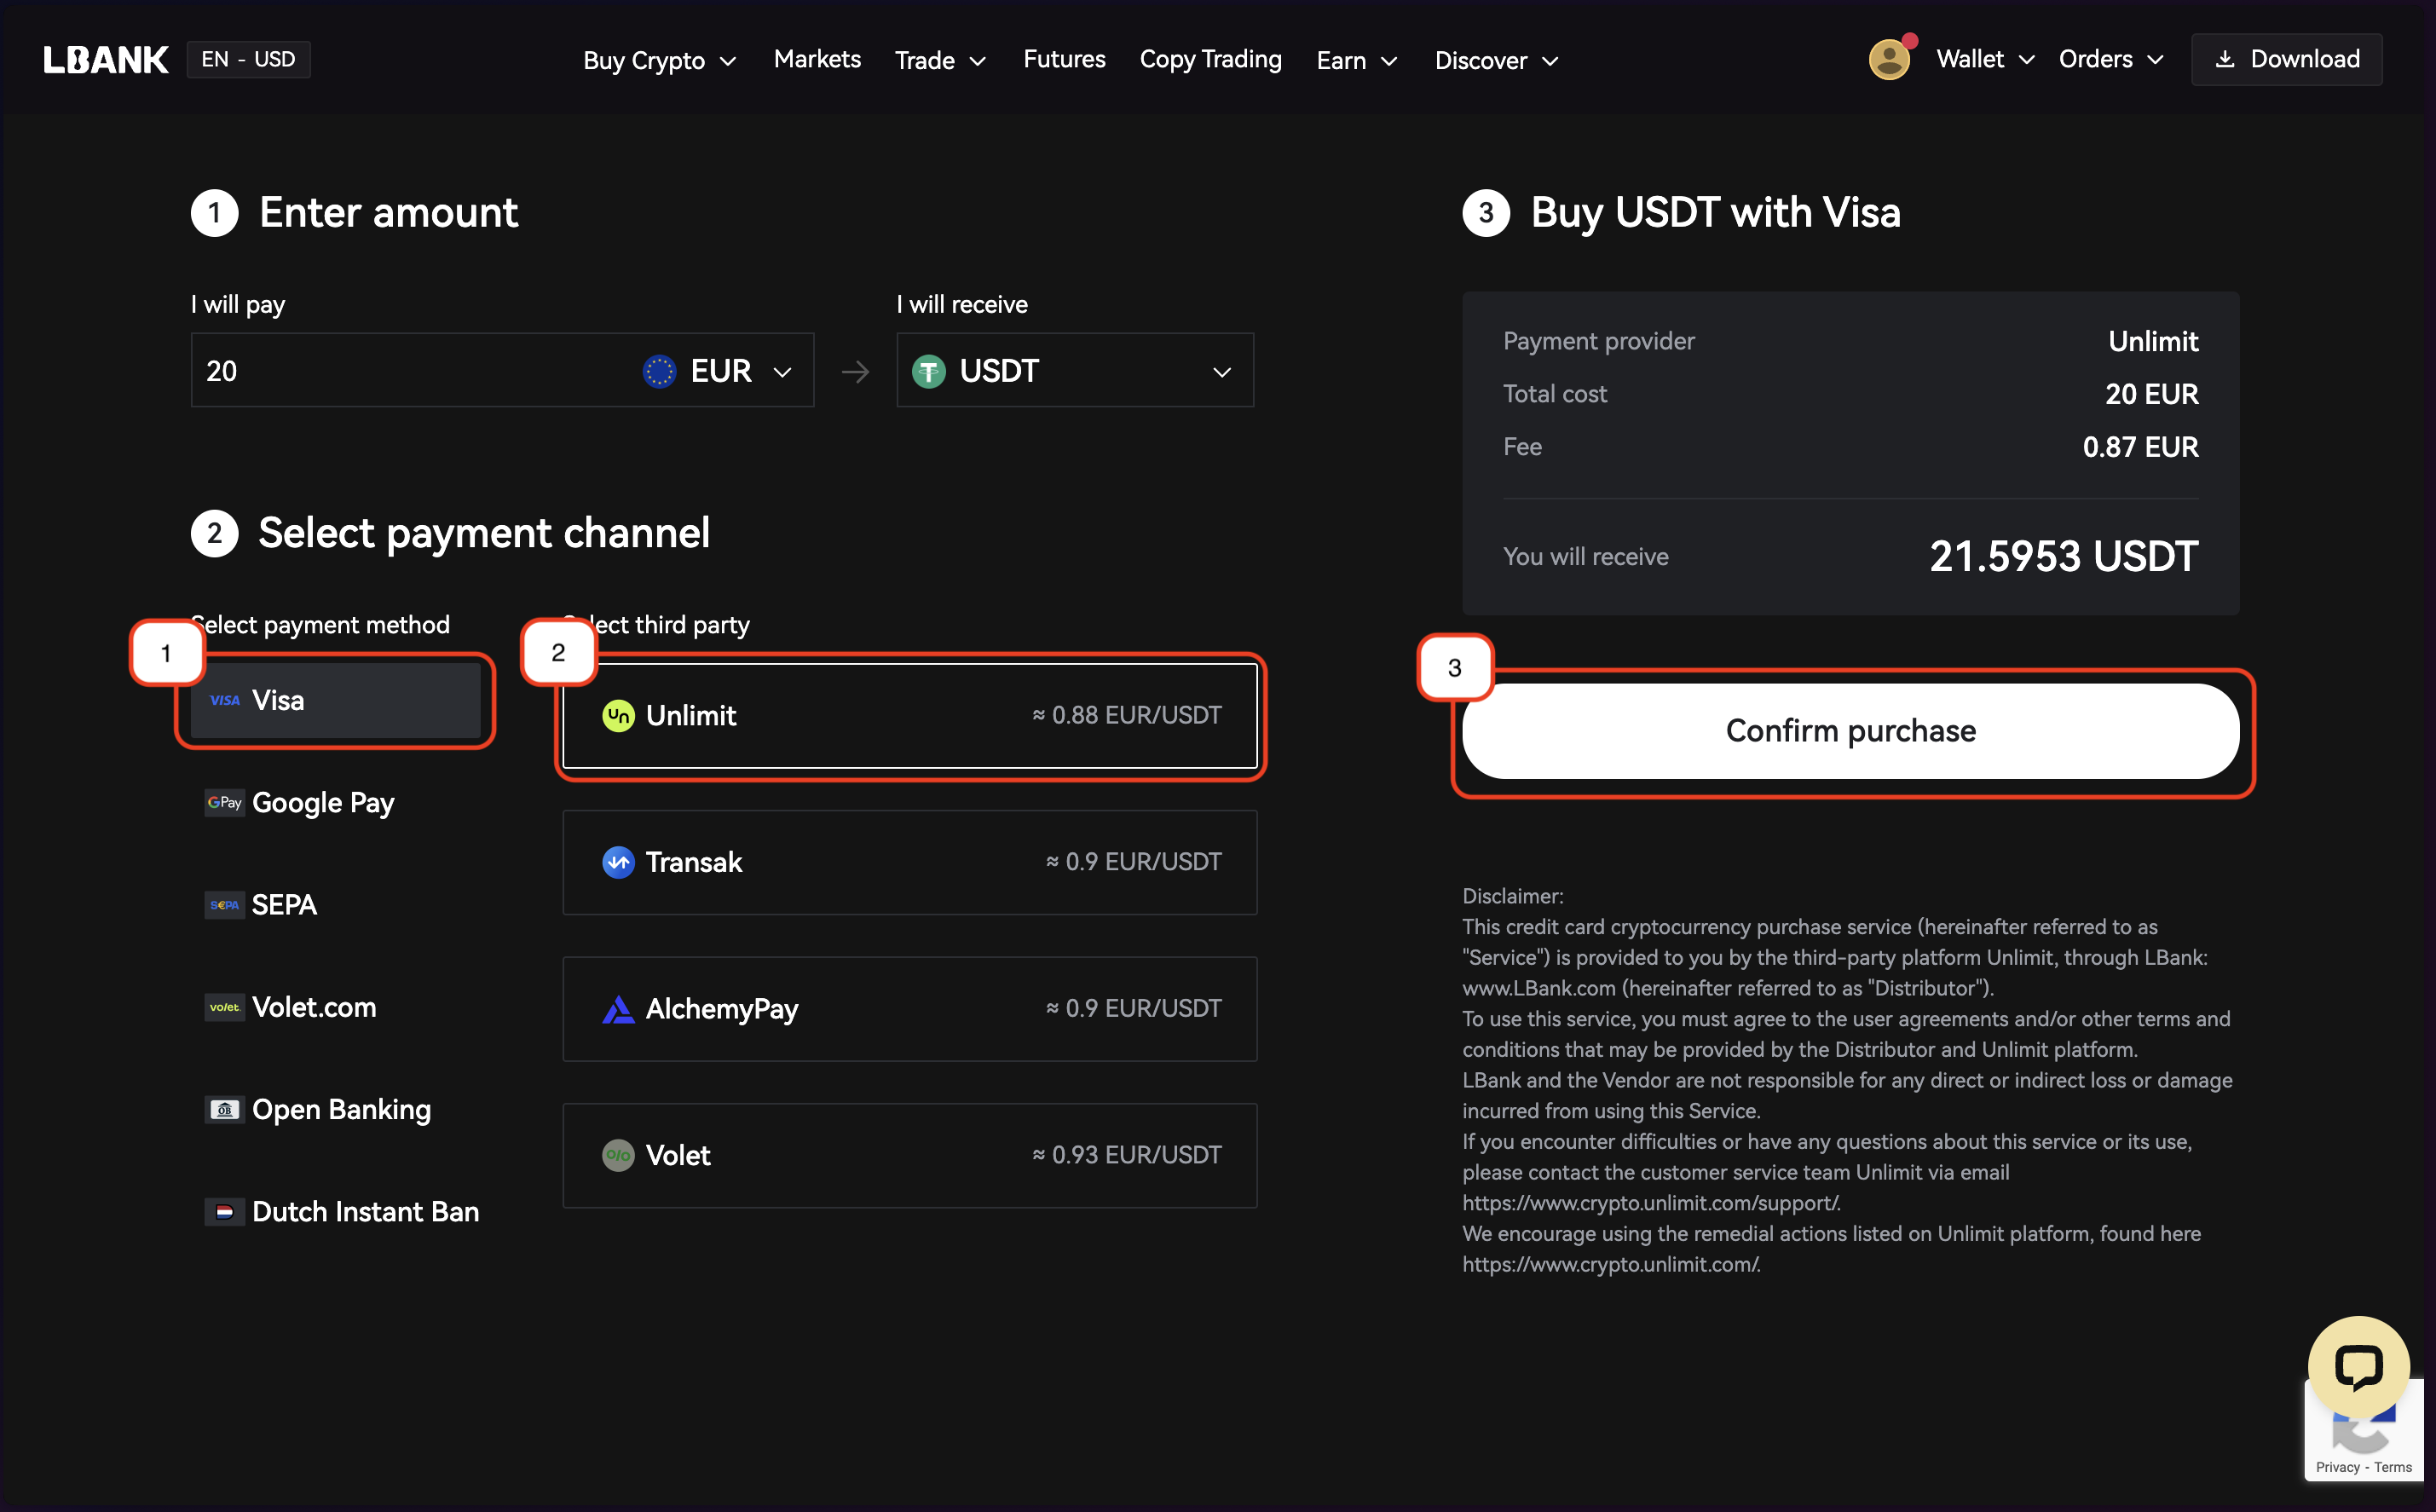Click the ≈ 0.88 EUR/USDT rate
Screen dimensions: 2436x1512
click(1127, 716)
